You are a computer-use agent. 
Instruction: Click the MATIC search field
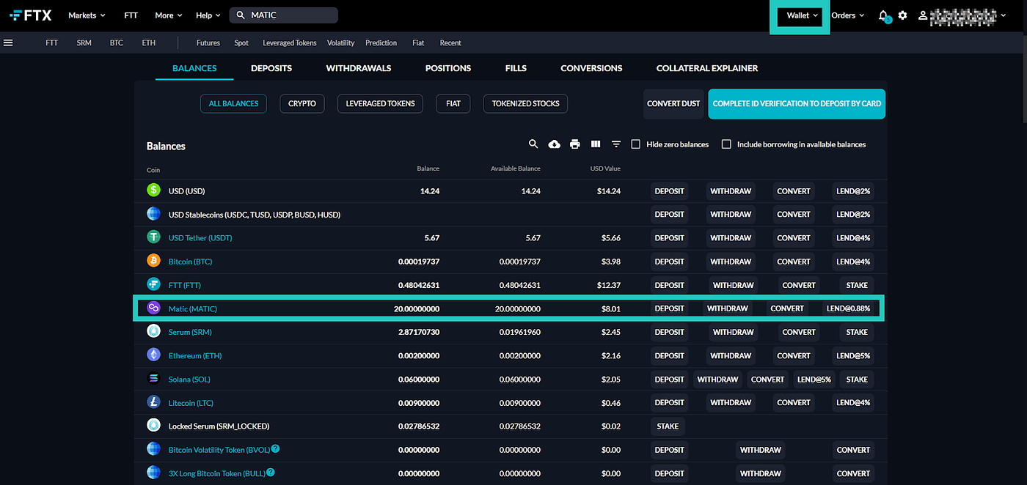coord(283,15)
